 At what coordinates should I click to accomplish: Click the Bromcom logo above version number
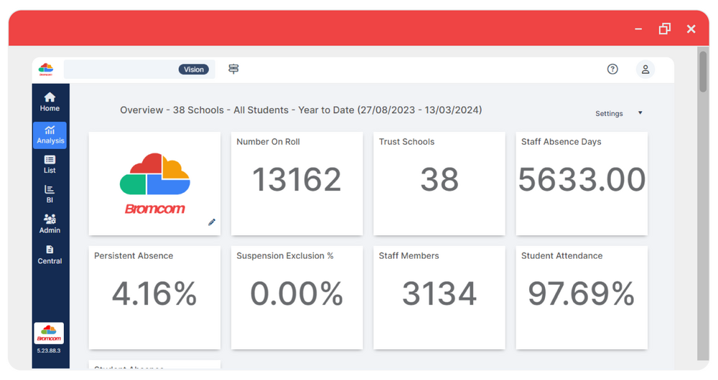tap(49, 333)
